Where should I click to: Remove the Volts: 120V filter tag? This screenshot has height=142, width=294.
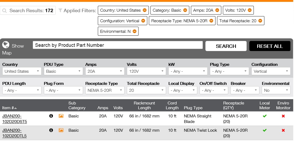[250, 10]
